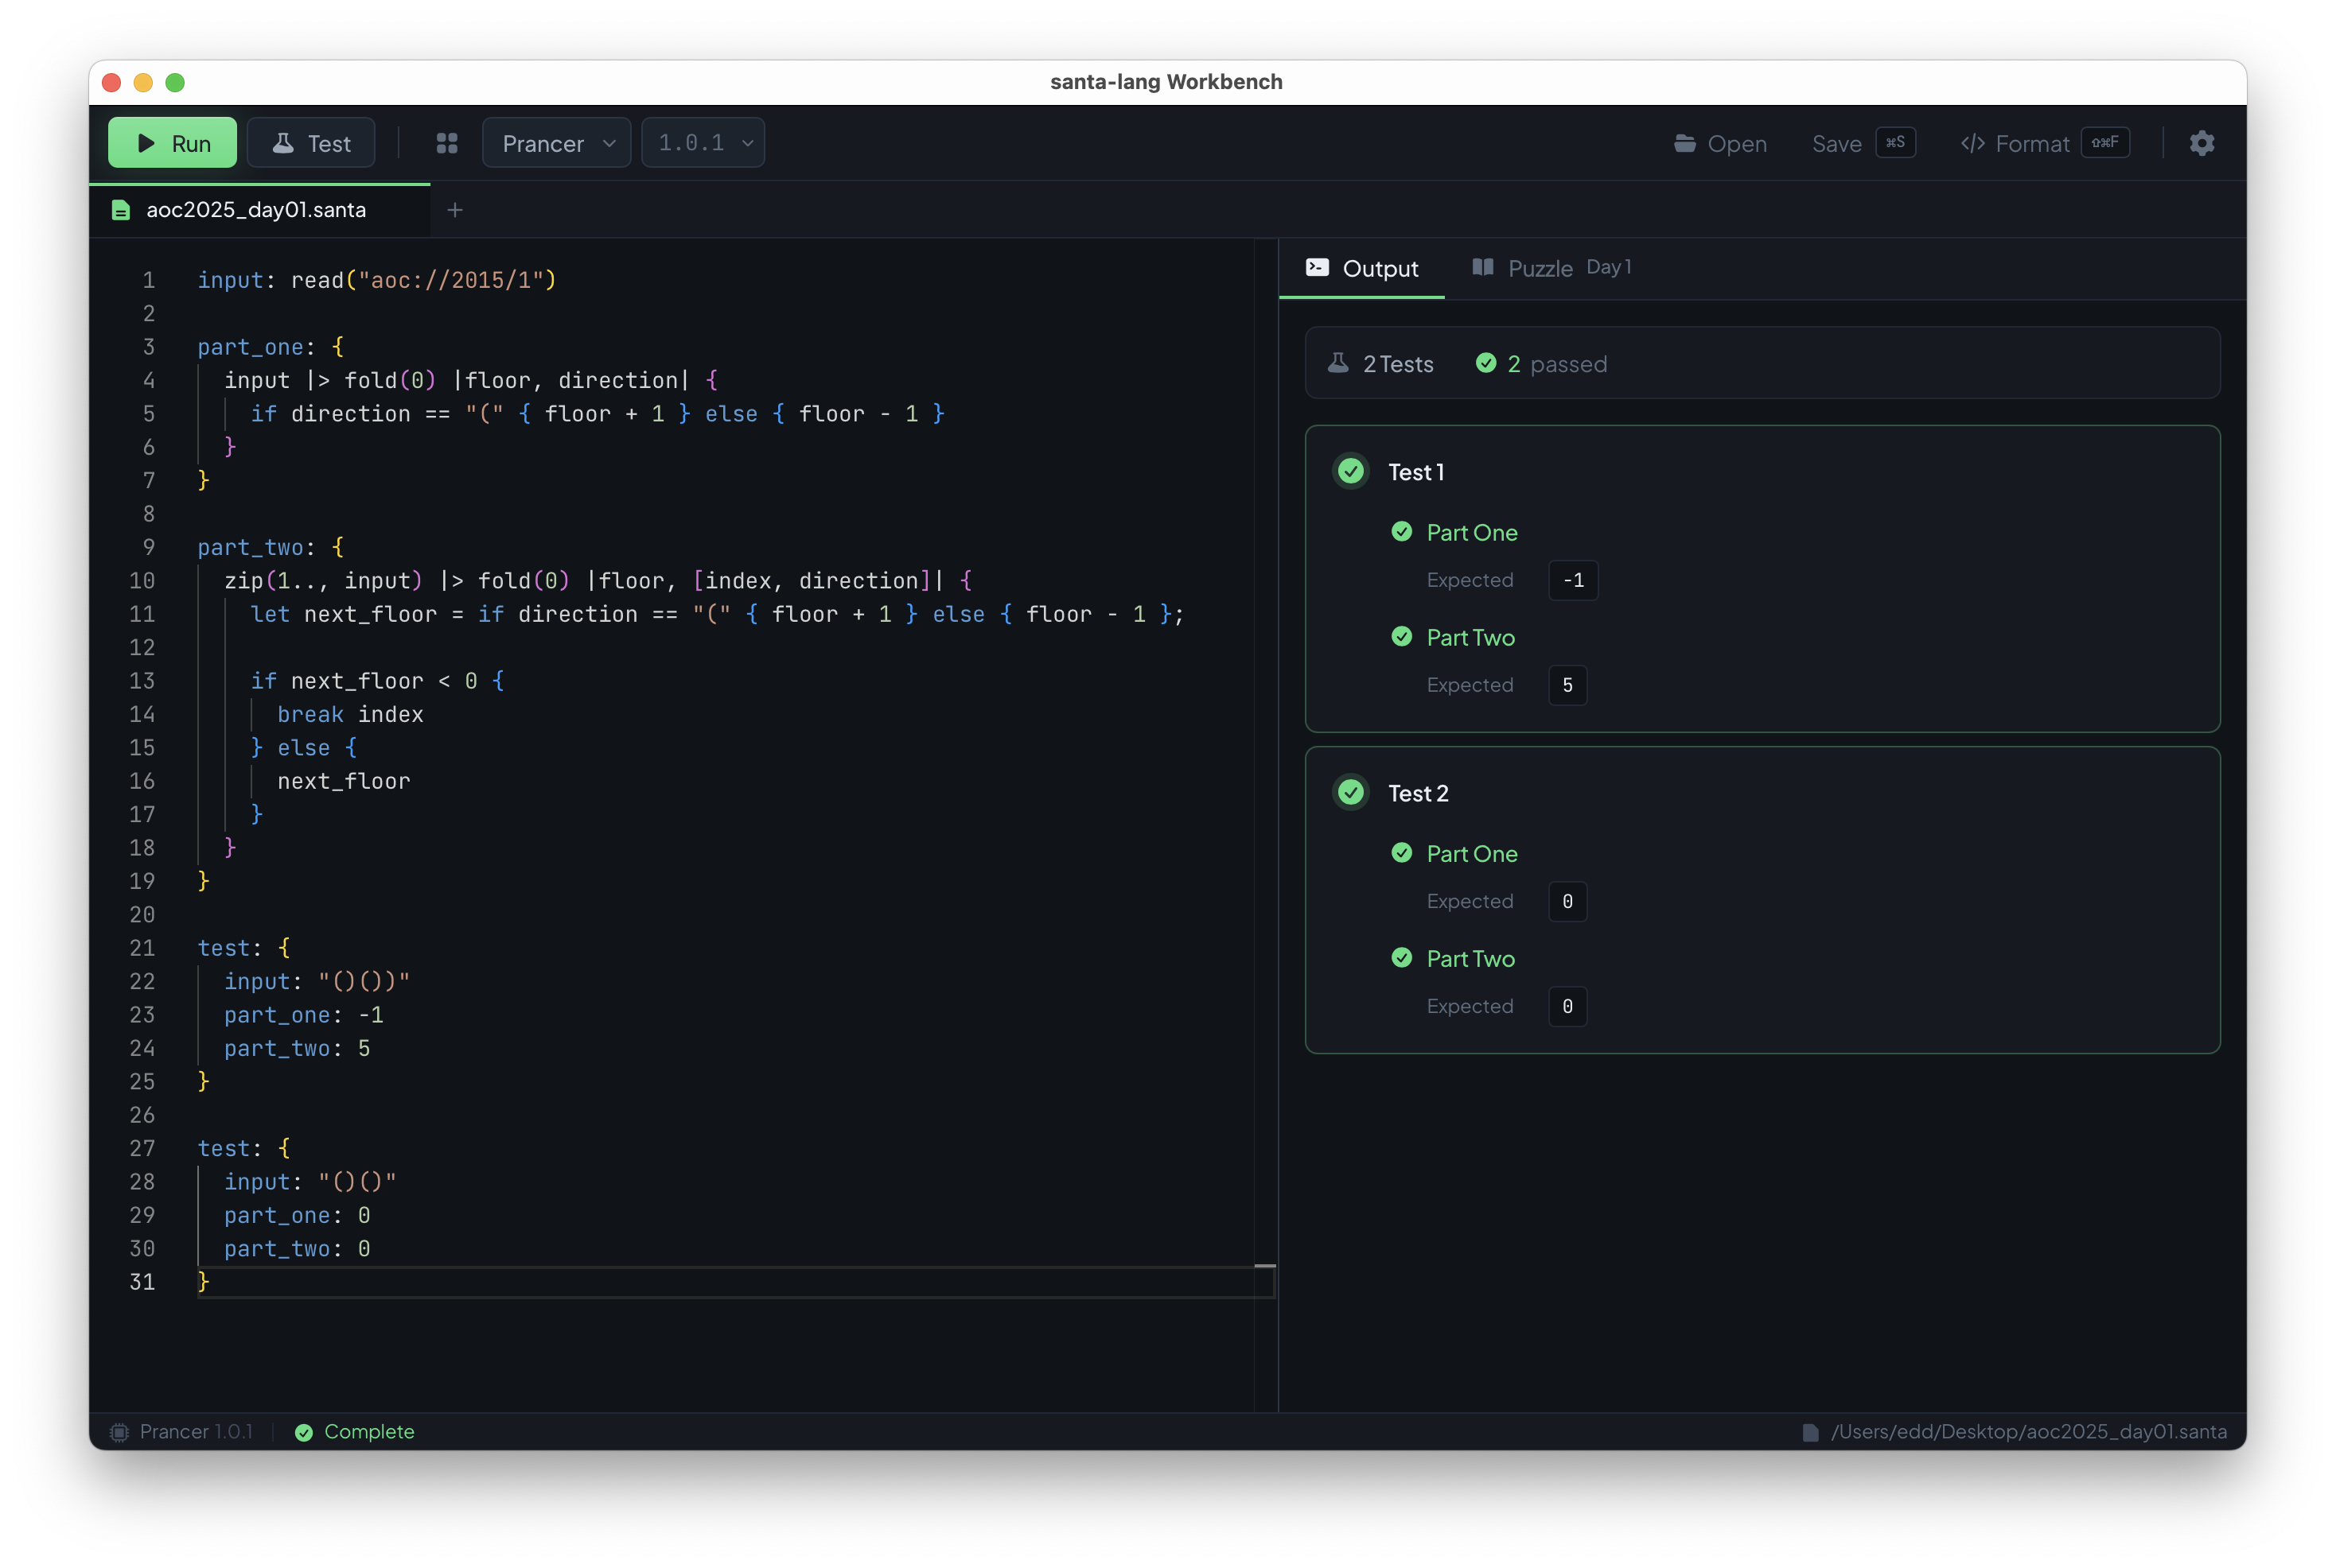Click the Prancer icon in the status bar
The image size is (2336, 1568).
119,1432
